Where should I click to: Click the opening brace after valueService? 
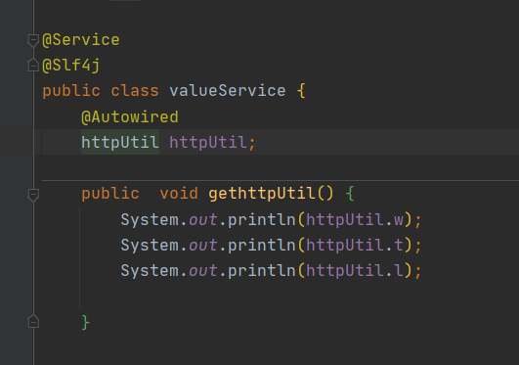(x=301, y=91)
